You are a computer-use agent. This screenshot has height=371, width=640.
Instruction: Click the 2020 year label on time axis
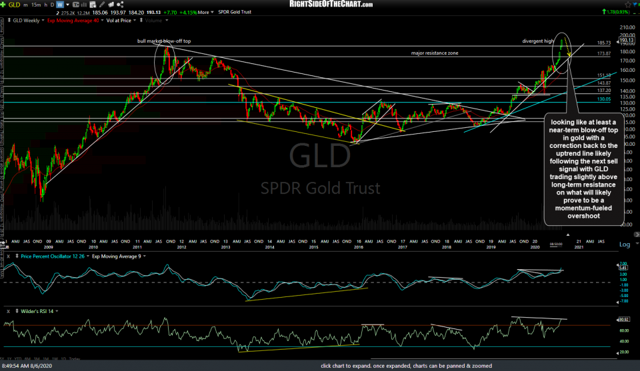(x=535, y=247)
